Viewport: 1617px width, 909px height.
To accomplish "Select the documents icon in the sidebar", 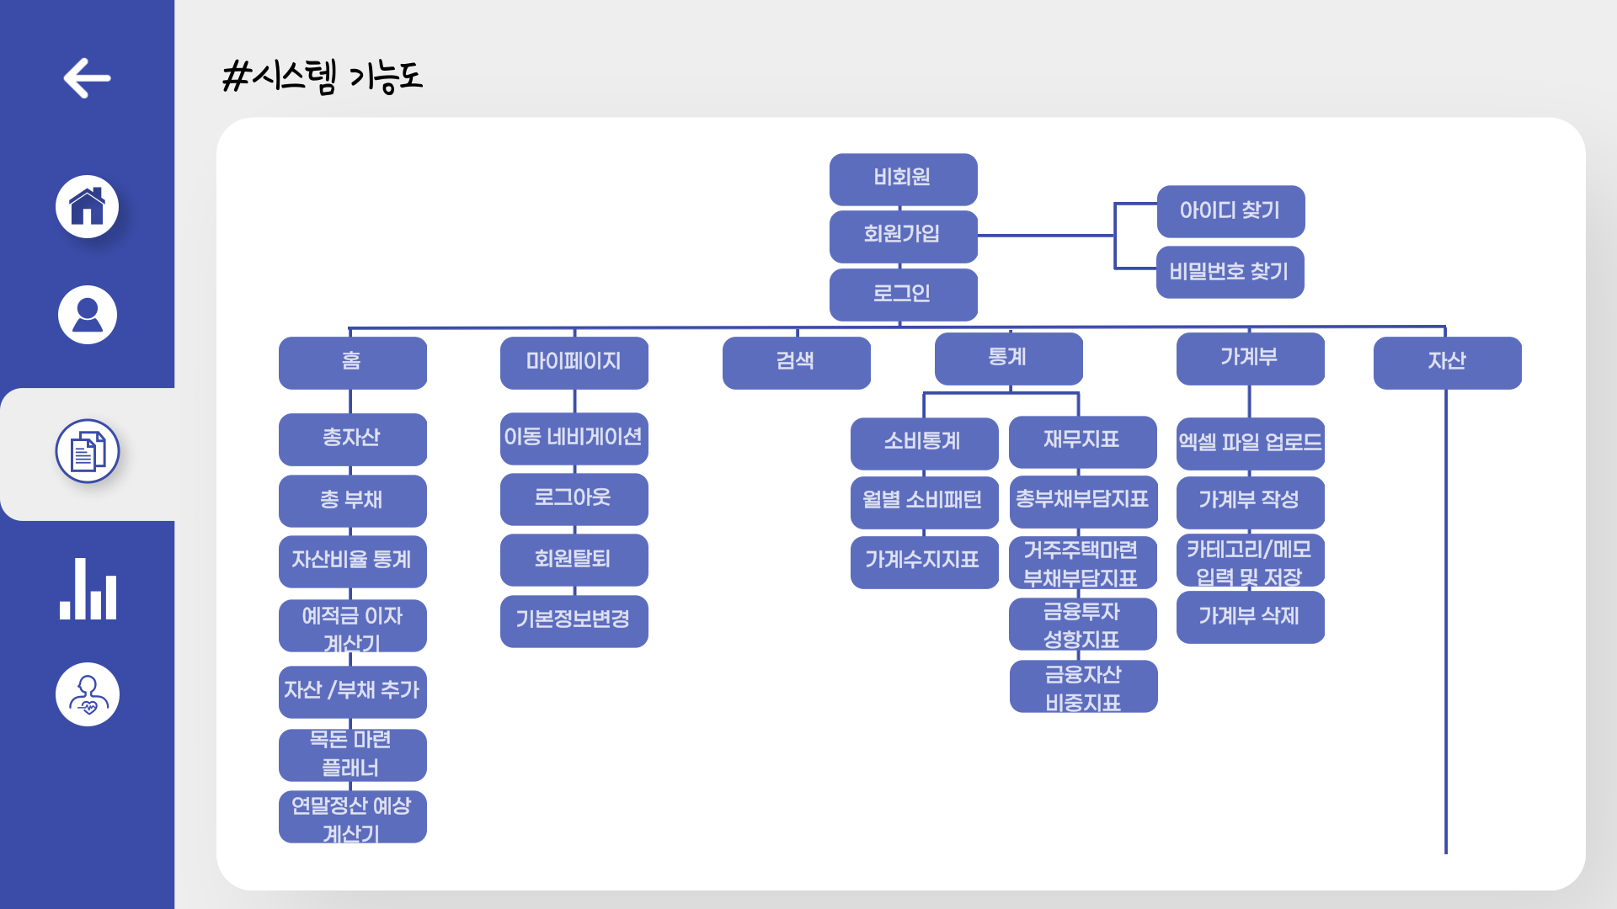I will tap(87, 451).
